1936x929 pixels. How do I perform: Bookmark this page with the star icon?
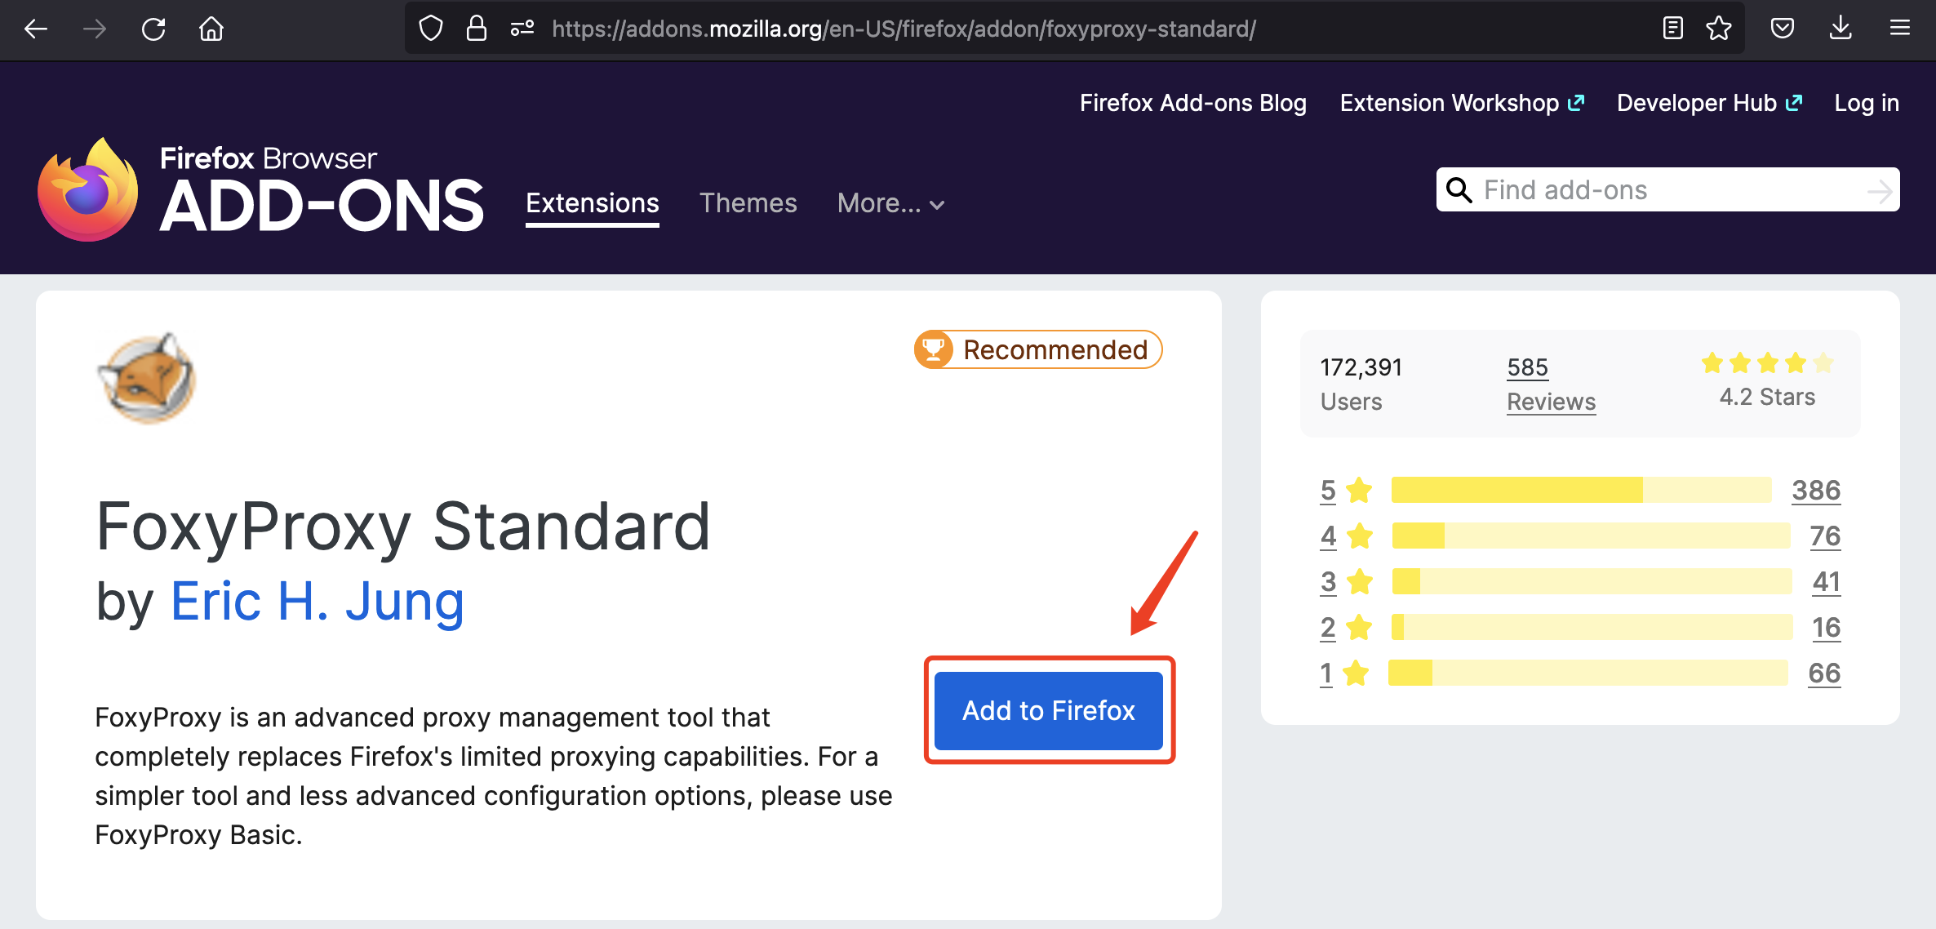pyautogui.click(x=1718, y=29)
